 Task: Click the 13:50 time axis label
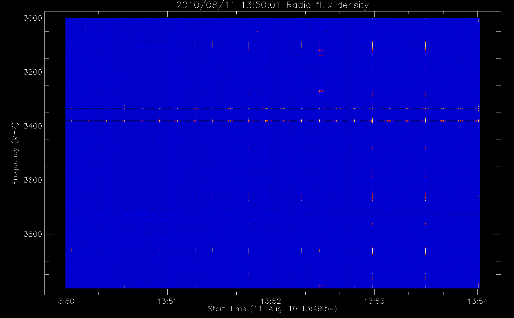[x=64, y=301]
